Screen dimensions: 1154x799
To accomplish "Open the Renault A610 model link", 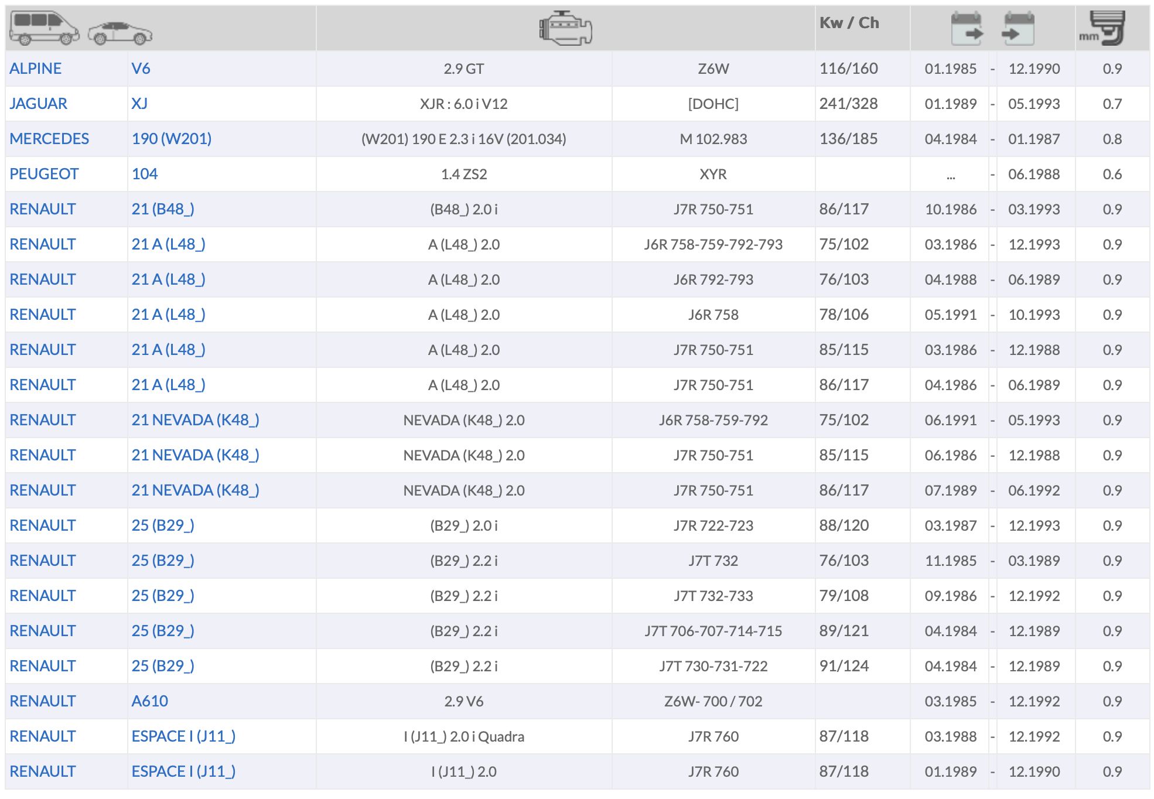I will [x=150, y=701].
